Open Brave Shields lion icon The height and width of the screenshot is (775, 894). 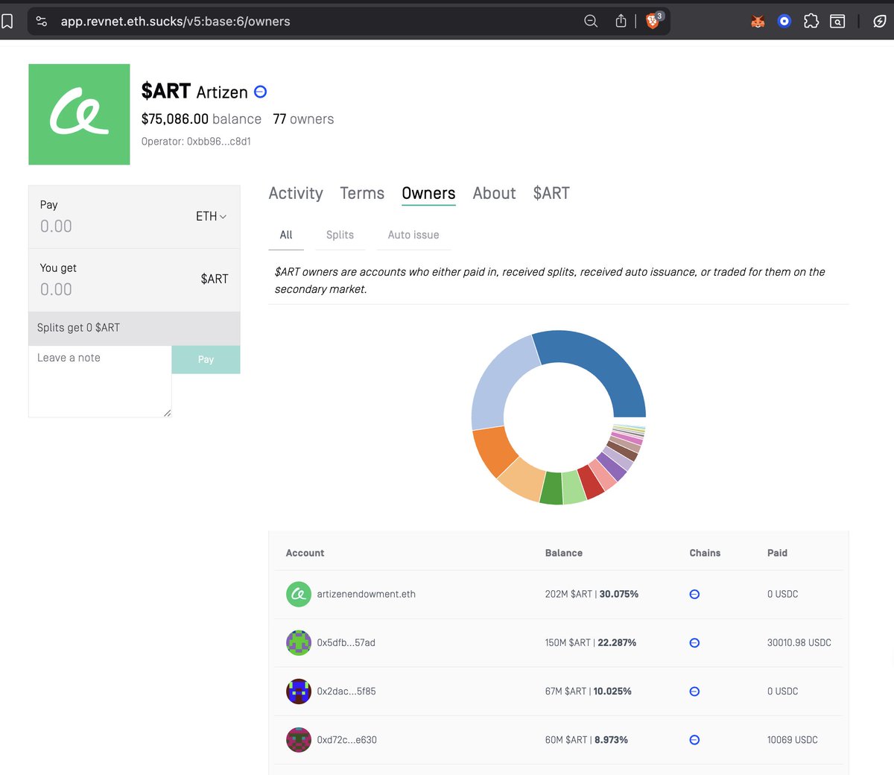coord(653,21)
